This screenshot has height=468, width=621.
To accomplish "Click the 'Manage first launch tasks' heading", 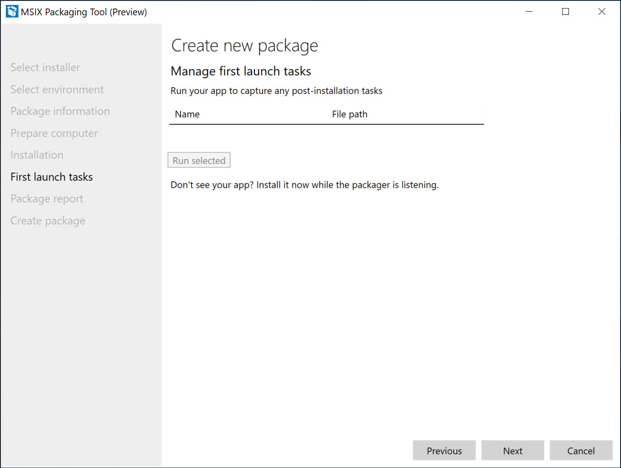I will click(241, 71).
